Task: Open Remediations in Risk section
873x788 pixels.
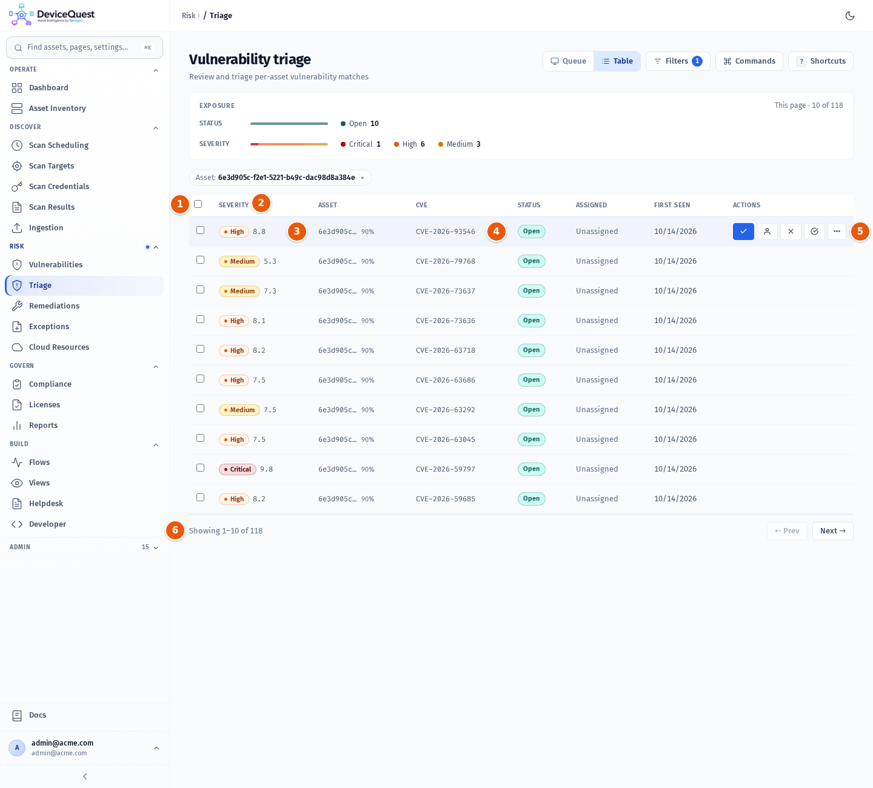Action: [84, 306]
